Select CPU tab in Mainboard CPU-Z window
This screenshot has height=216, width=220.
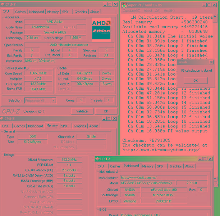101,166
